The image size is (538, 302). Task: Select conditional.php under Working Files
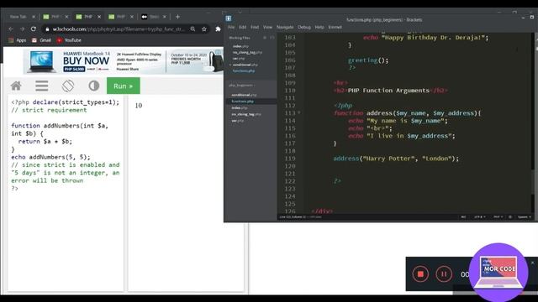click(x=245, y=65)
